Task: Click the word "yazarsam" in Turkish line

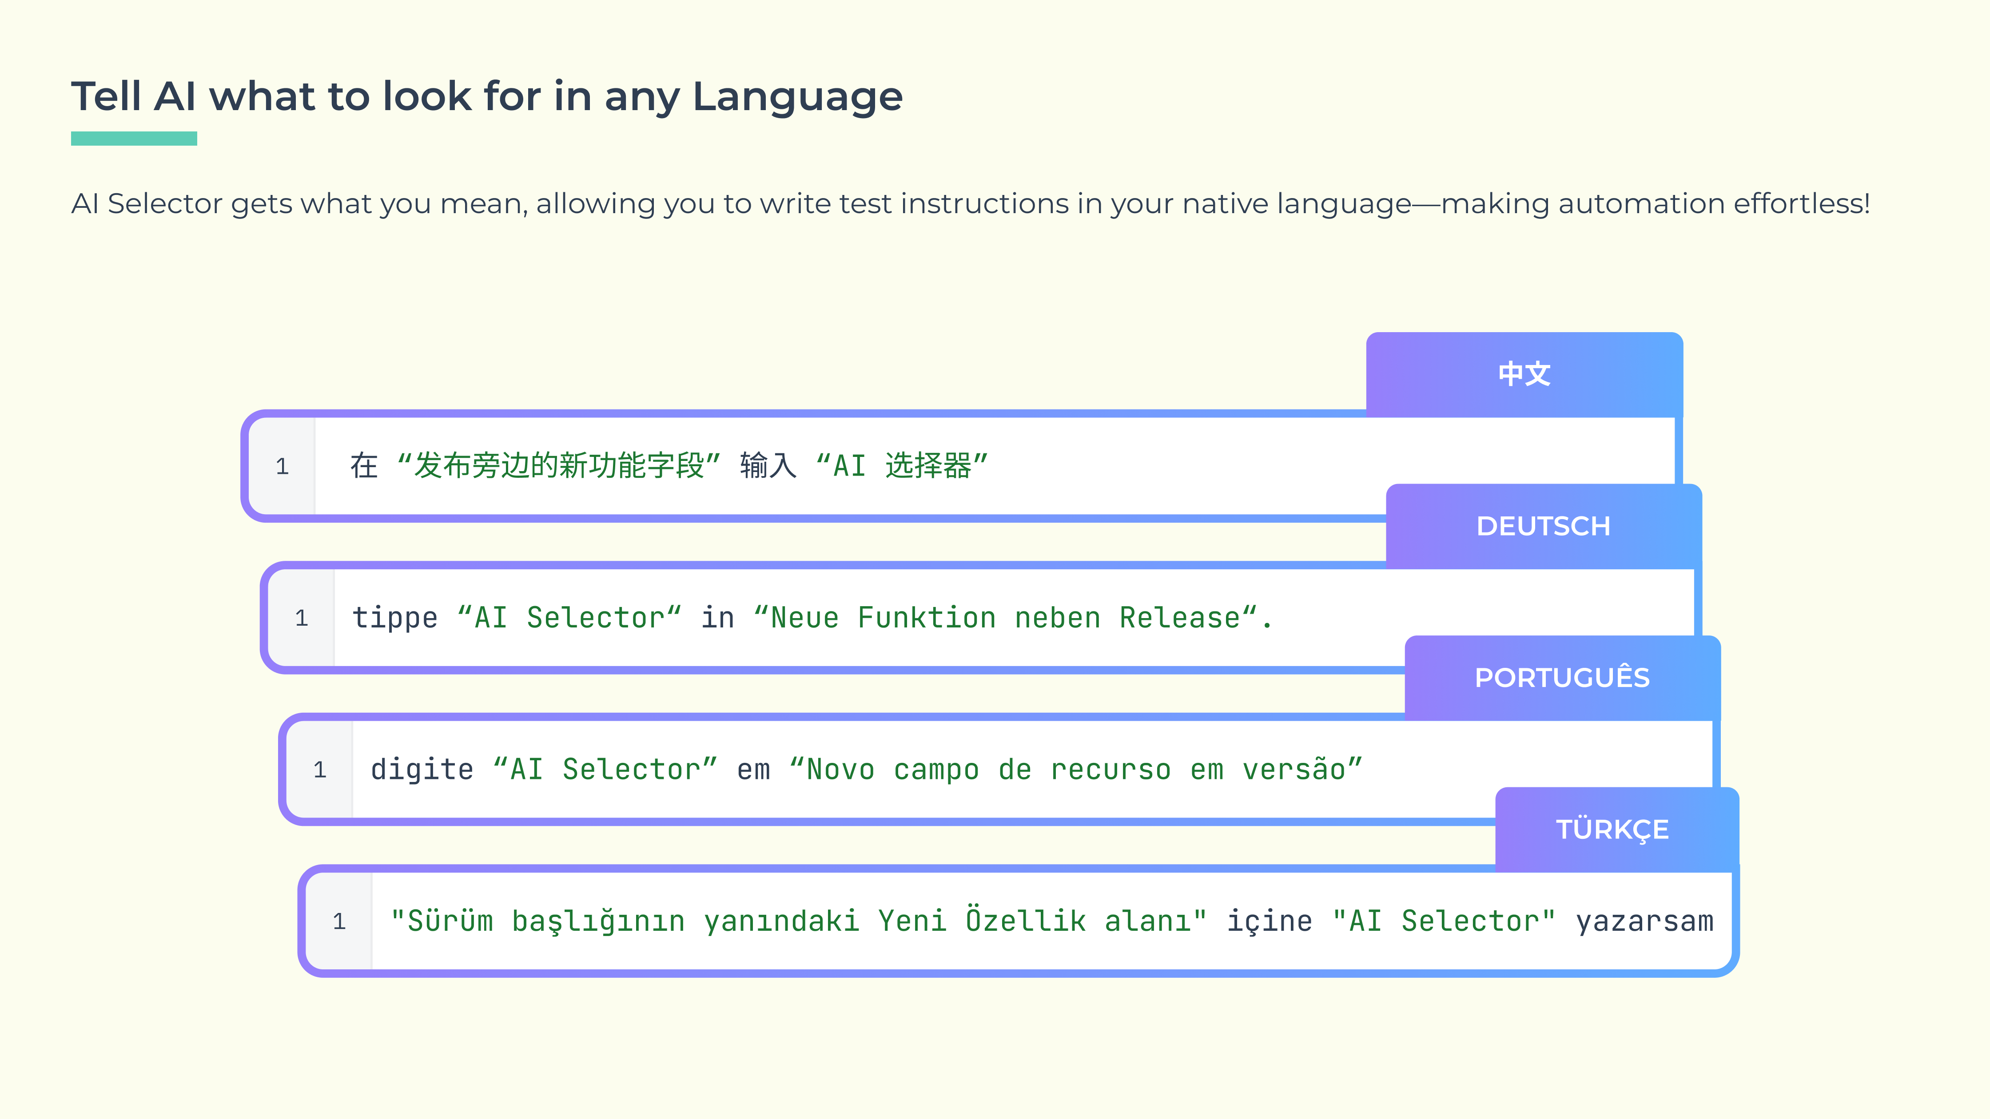Action: (1644, 921)
